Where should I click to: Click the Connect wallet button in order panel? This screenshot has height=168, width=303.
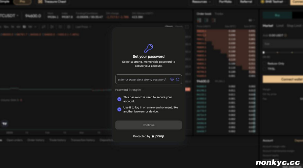point(283,80)
